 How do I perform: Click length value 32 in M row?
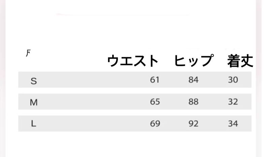point(233,102)
